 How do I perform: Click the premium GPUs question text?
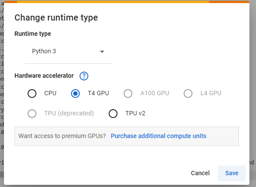coord(62,136)
